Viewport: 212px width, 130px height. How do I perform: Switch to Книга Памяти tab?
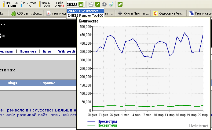[x=133, y=13]
